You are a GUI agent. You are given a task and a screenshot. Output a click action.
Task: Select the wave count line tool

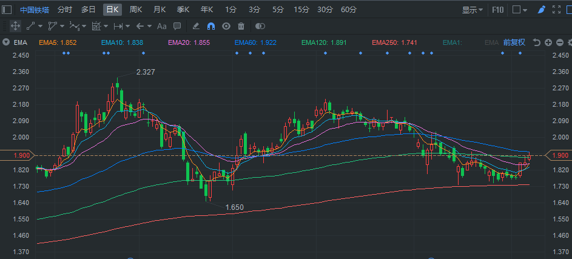tap(75, 26)
